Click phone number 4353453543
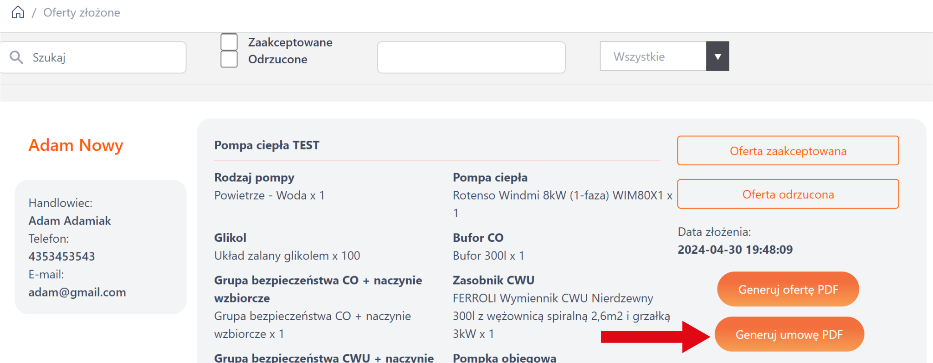The height and width of the screenshot is (363, 933). tap(62, 256)
